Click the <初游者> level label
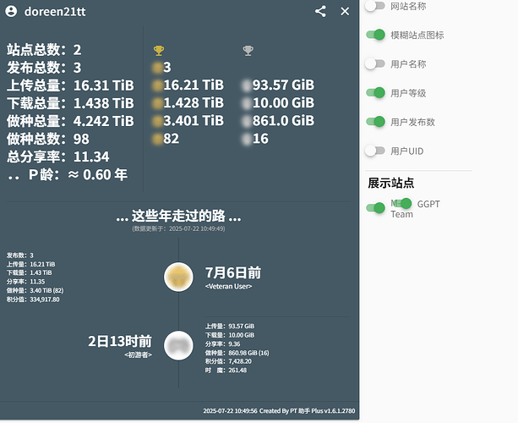 139,354
